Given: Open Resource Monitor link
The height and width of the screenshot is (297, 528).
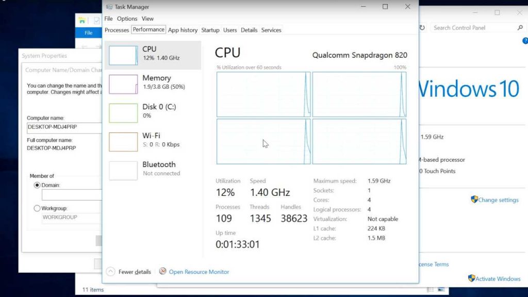Looking at the screenshot, I should [x=199, y=272].
